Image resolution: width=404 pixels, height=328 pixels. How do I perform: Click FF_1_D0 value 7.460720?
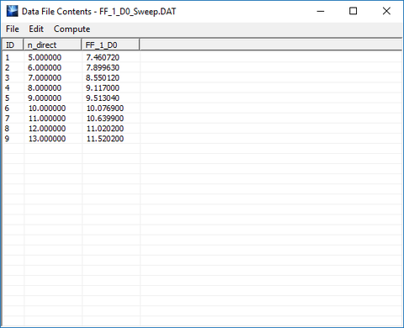click(x=103, y=57)
